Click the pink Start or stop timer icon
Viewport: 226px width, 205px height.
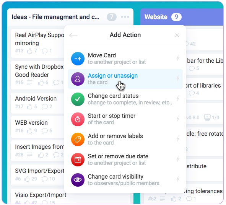[78, 119]
